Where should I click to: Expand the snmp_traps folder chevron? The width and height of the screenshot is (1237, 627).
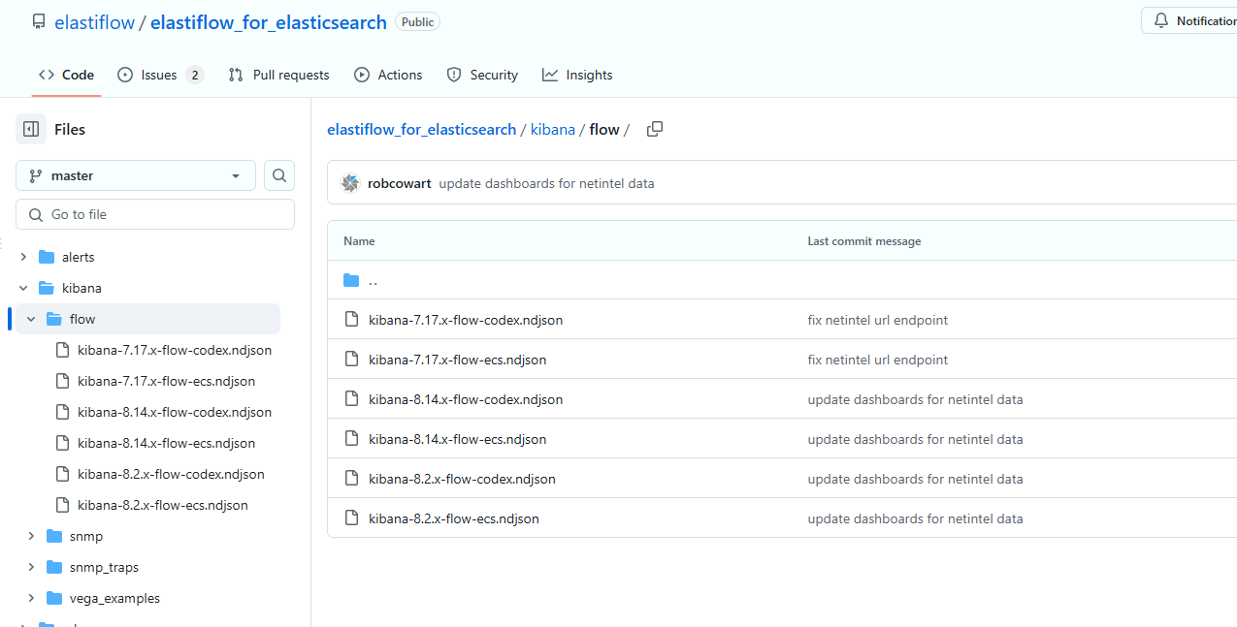coord(31,567)
